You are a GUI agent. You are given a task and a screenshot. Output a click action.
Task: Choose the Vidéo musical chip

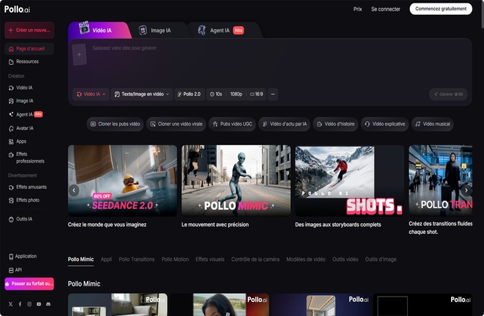pos(432,124)
